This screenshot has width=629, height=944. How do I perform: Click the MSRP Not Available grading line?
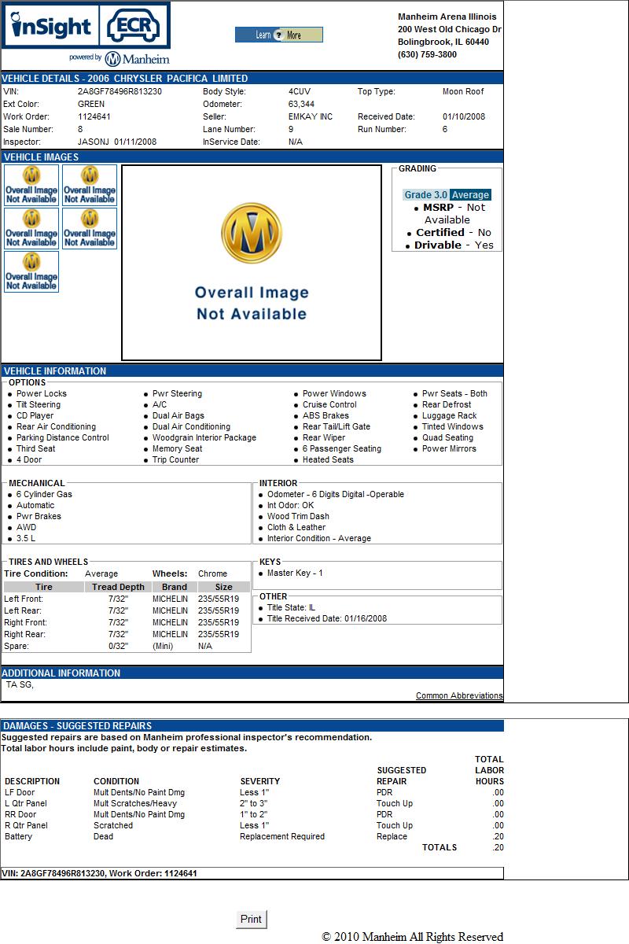[x=454, y=213]
